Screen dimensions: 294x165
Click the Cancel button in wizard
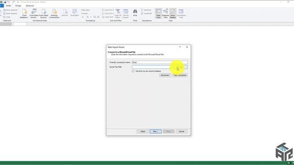pyautogui.click(x=181, y=132)
